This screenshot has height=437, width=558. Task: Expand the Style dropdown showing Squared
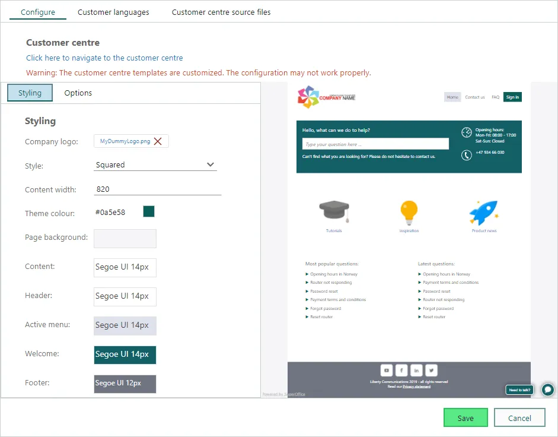click(155, 164)
